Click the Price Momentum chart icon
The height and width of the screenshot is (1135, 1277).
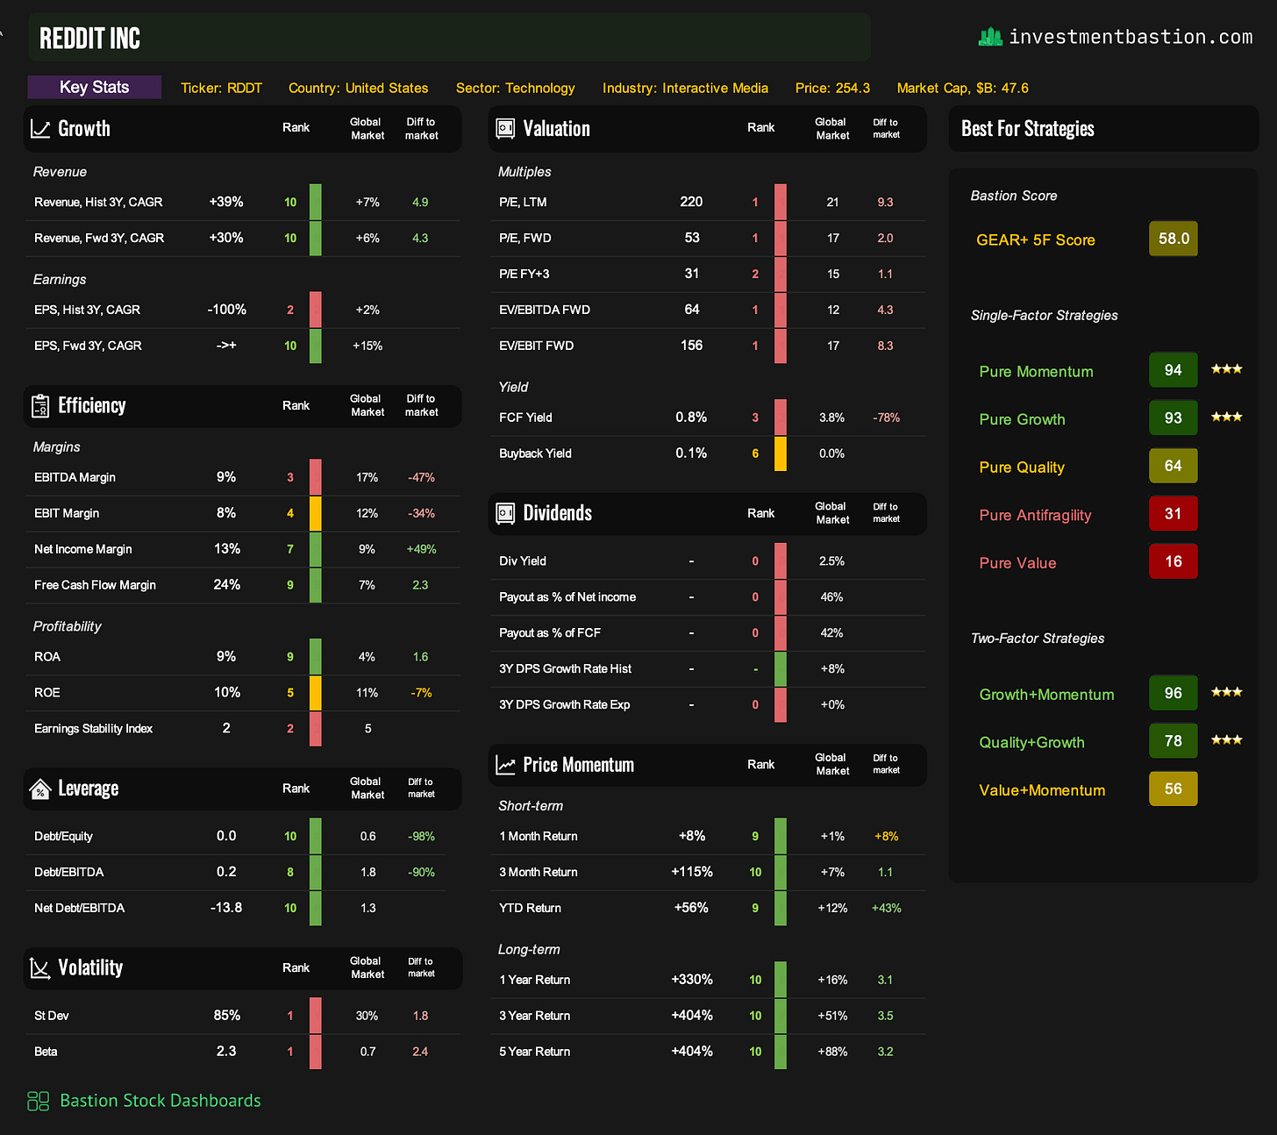pyautogui.click(x=505, y=765)
